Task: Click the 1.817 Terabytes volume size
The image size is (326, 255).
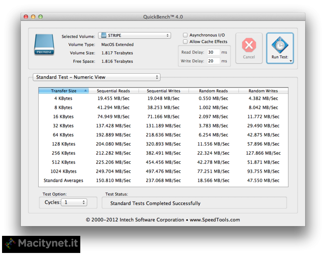Action: click(x=117, y=53)
